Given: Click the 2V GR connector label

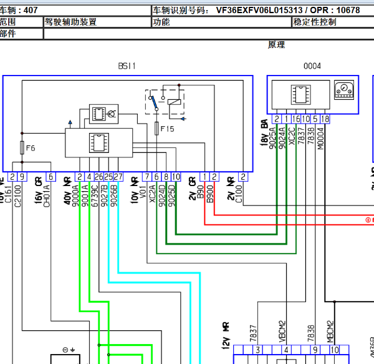Looking at the screenshot, I should 192,189.
